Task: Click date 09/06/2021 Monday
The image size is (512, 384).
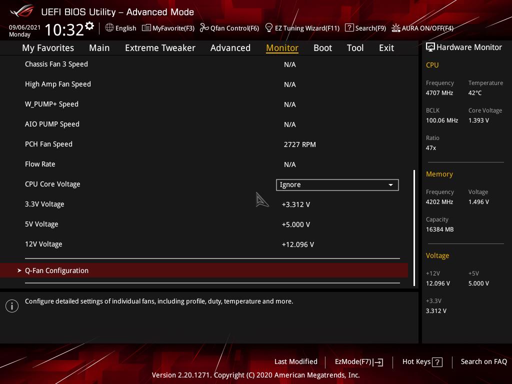Action: 24,30
